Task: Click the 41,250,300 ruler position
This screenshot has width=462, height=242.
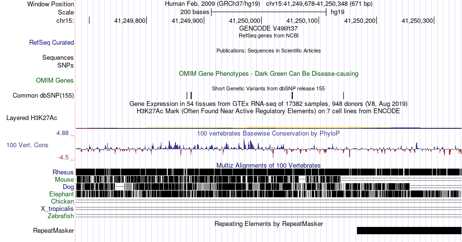Action: (418, 20)
